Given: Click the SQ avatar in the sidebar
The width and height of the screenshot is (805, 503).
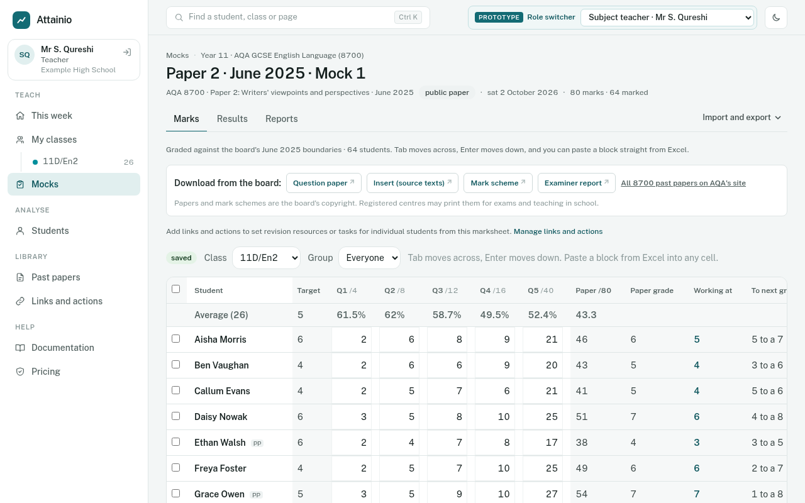Looking at the screenshot, I should click(25, 55).
